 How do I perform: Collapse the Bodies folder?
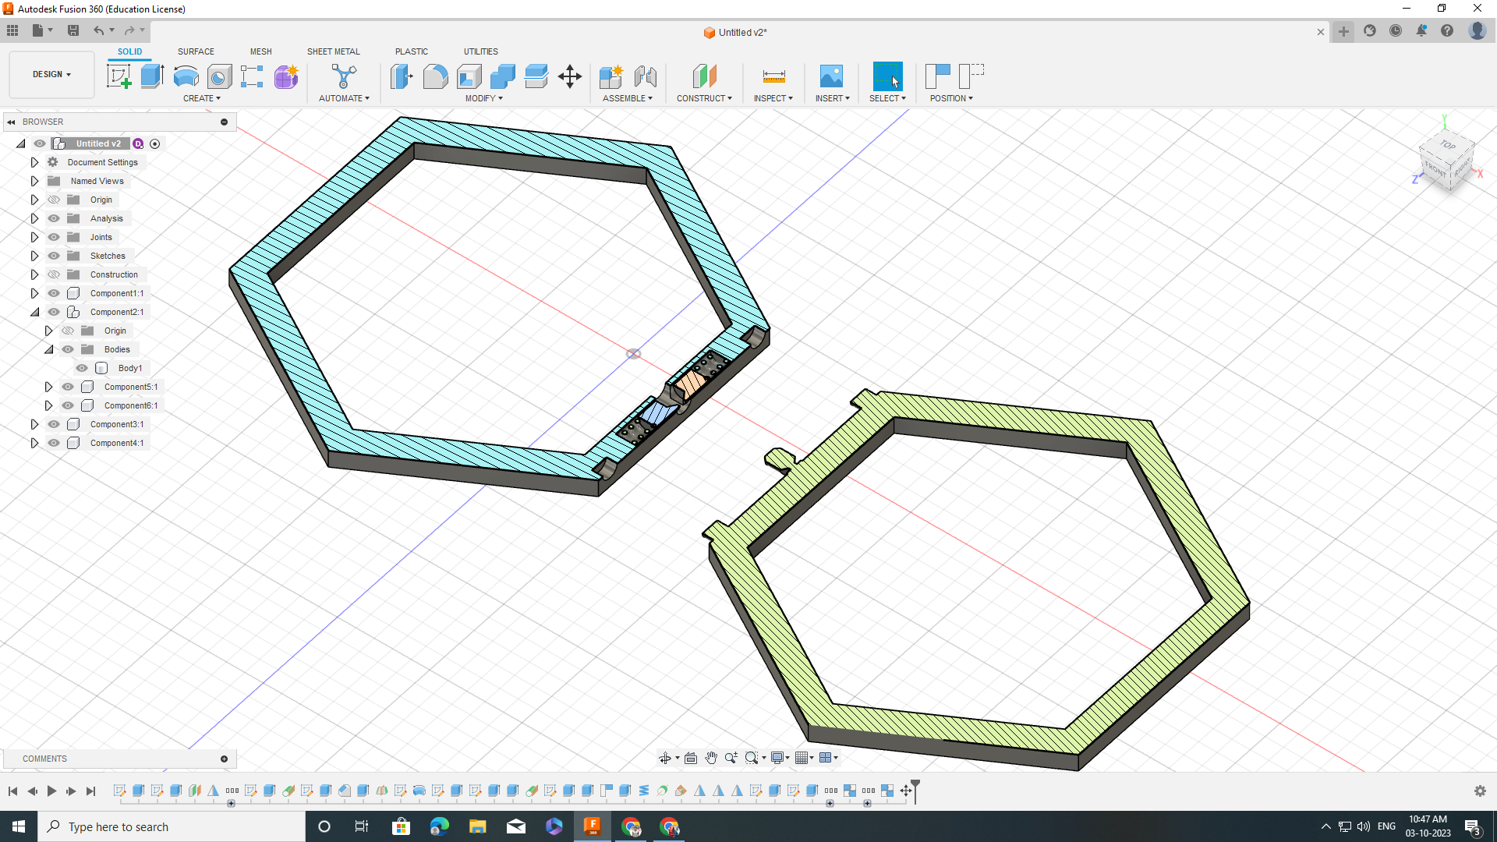(48, 349)
